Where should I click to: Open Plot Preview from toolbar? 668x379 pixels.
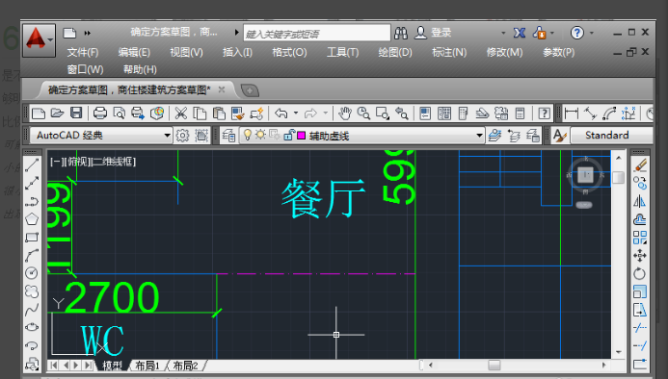coord(120,114)
